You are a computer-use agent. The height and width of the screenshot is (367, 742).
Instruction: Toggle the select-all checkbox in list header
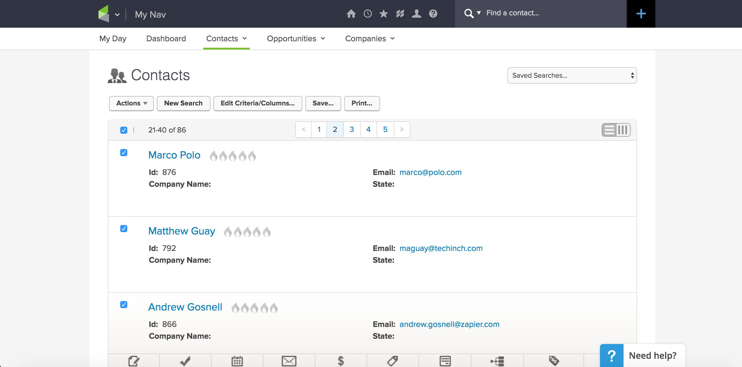(124, 130)
